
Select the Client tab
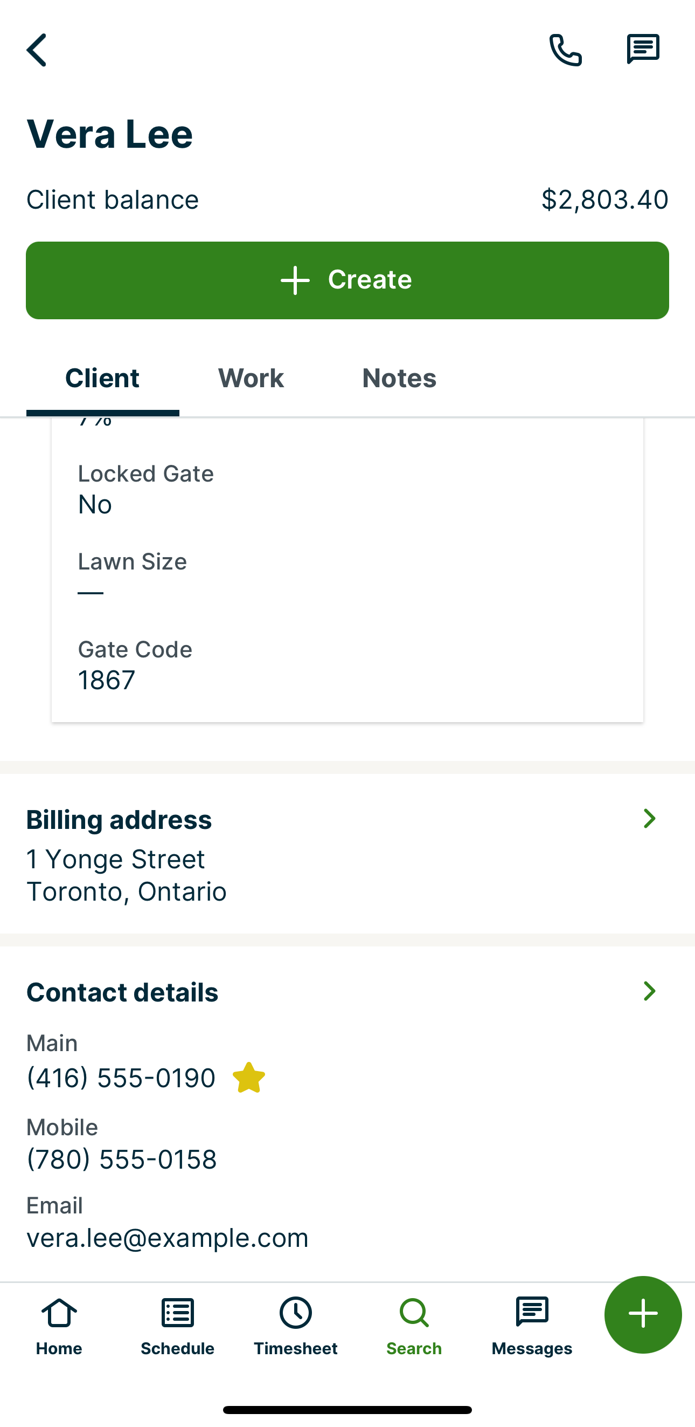point(102,379)
